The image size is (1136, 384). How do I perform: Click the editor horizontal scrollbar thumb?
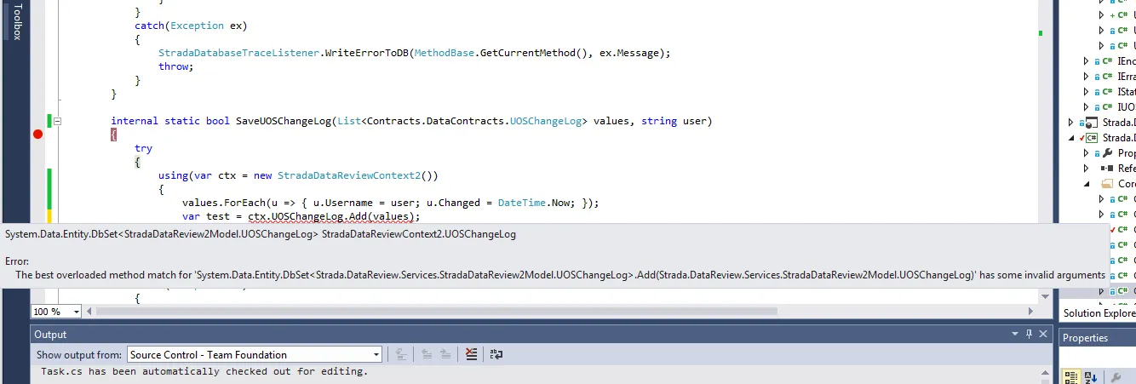437,312
